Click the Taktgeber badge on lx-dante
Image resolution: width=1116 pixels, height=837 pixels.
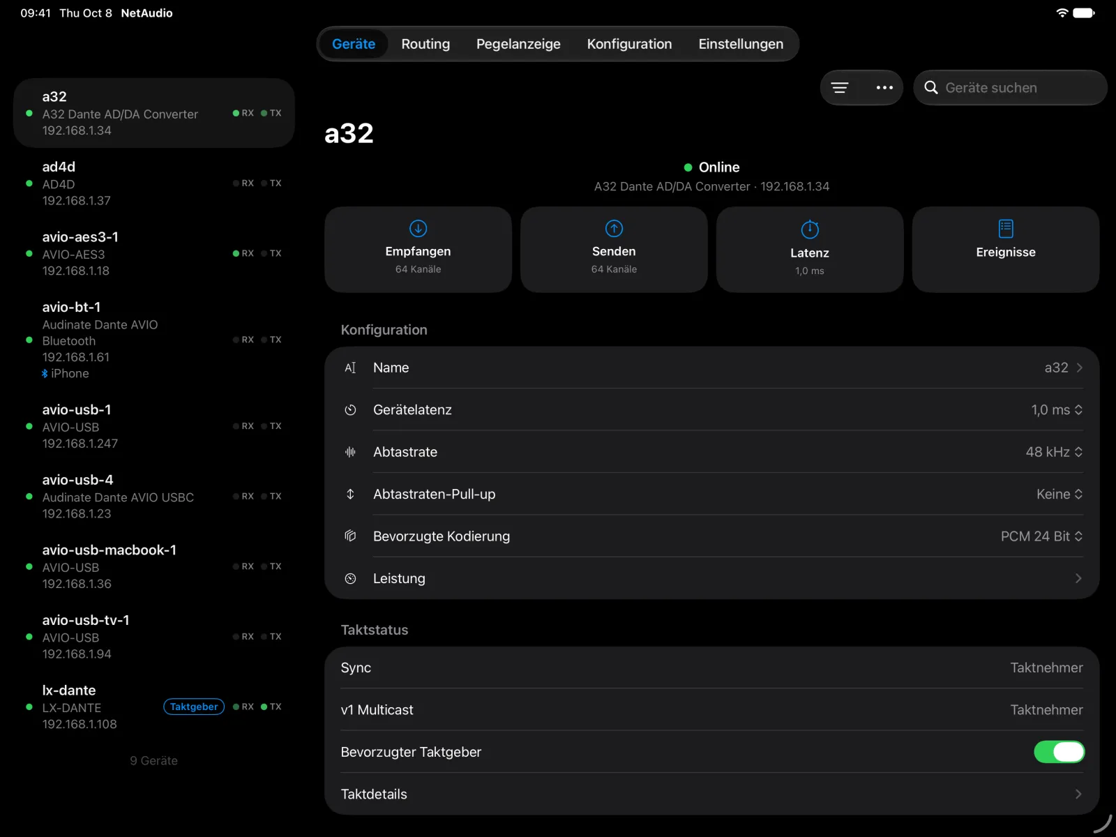(194, 707)
